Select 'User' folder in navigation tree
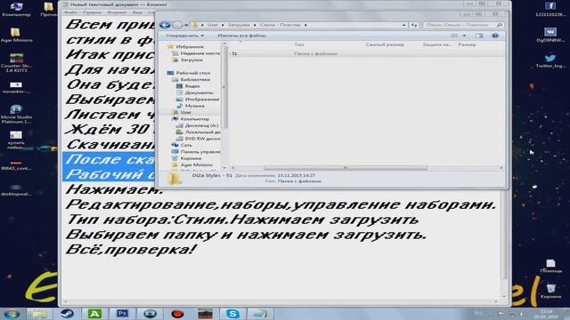570x320 pixels. (x=185, y=112)
